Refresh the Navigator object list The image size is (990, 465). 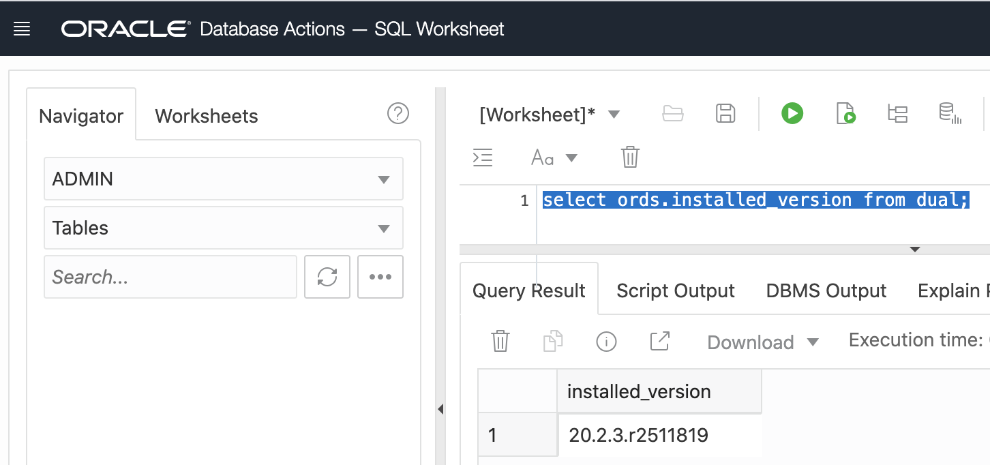click(x=327, y=277)
